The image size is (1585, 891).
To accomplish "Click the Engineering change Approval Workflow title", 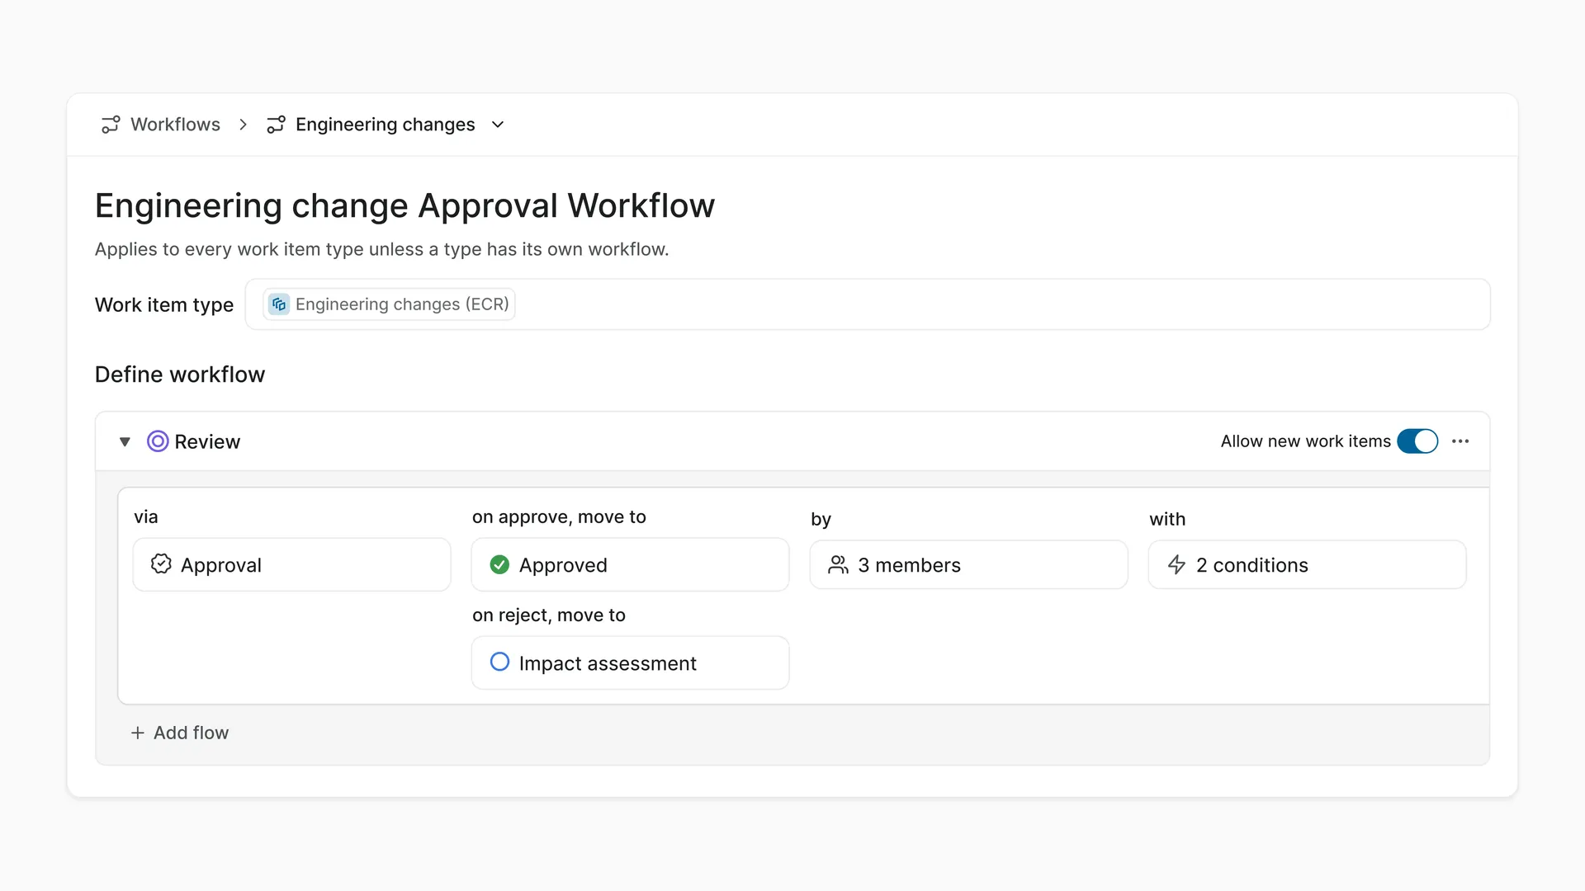I will (x=405, y=206).
